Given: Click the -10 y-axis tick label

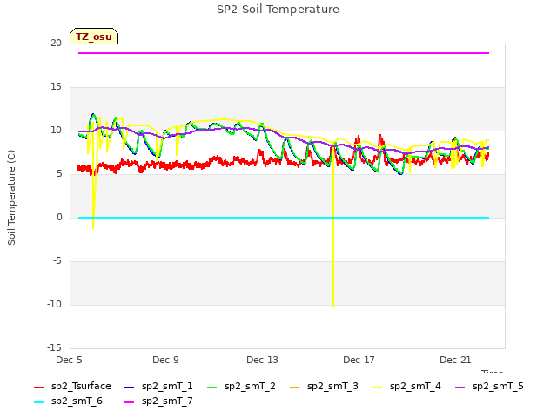Looking at the screenshot, I should click(54, 304).
